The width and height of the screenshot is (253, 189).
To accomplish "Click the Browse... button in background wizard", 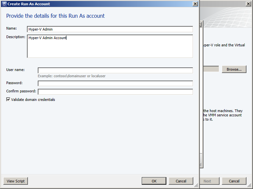I will [234, 69].
